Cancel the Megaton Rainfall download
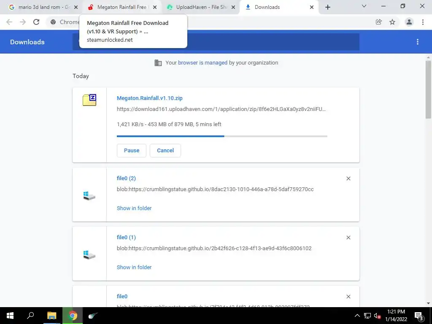Viewport: 432px width, 324px height. pyautogui.click(x=165, y=151)
